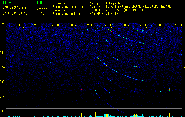The height and width of the screenshot is (117, 185).
Task: Click the 0.7 kHz frequency label
Action: [x=3, y=97]
